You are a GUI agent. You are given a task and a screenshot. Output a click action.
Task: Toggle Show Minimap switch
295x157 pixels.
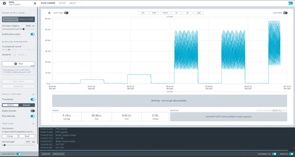point(33,116)
